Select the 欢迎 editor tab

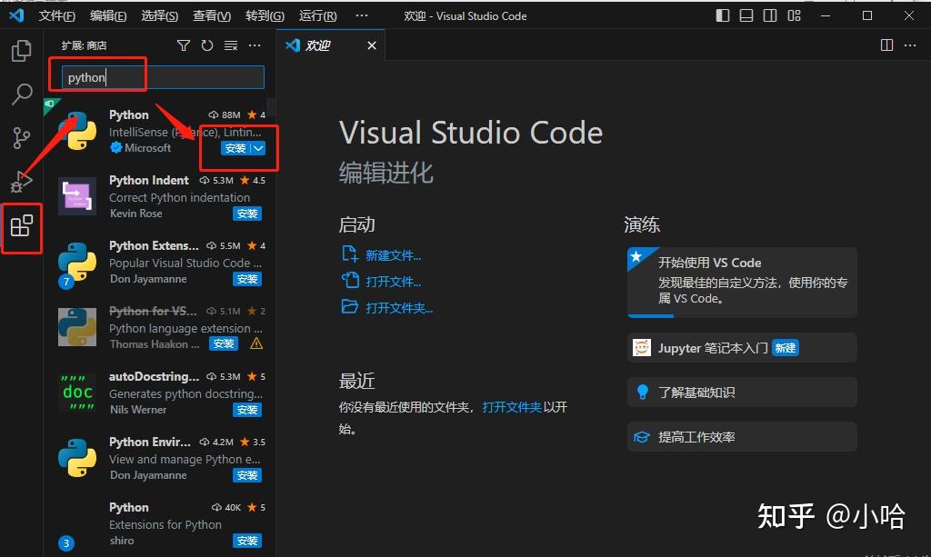[331, 45]
